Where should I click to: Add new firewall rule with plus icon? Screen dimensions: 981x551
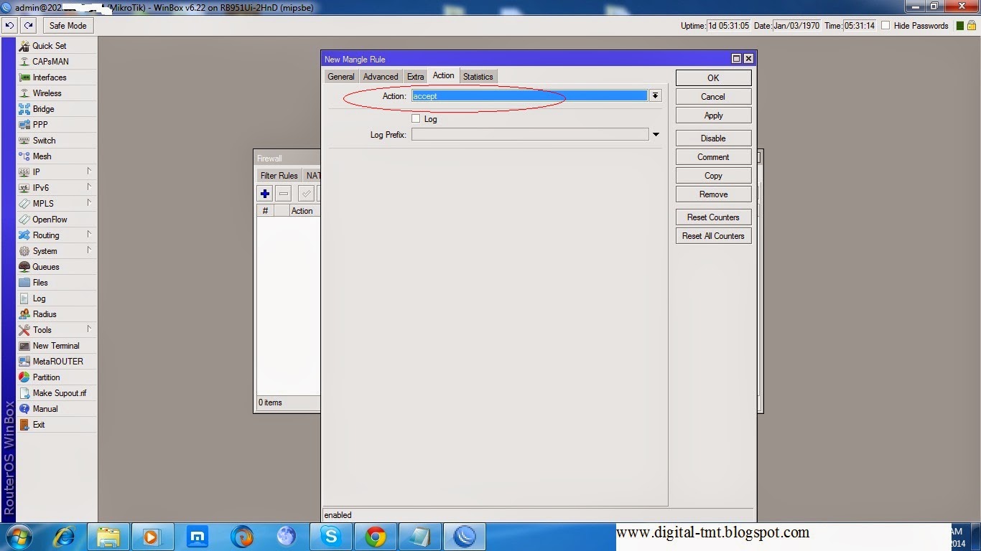pos(265,194)
